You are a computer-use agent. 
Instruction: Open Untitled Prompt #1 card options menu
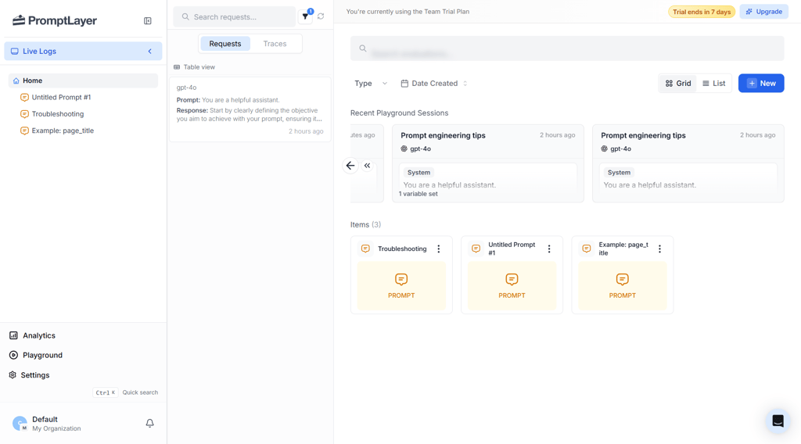click(549, 249)
